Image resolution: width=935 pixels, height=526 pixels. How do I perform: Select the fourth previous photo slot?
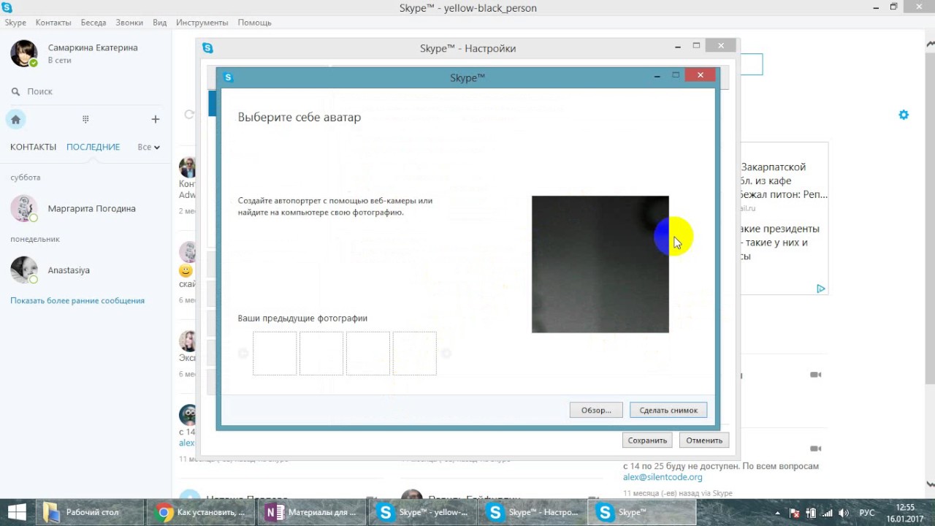(x=414, y=354)
